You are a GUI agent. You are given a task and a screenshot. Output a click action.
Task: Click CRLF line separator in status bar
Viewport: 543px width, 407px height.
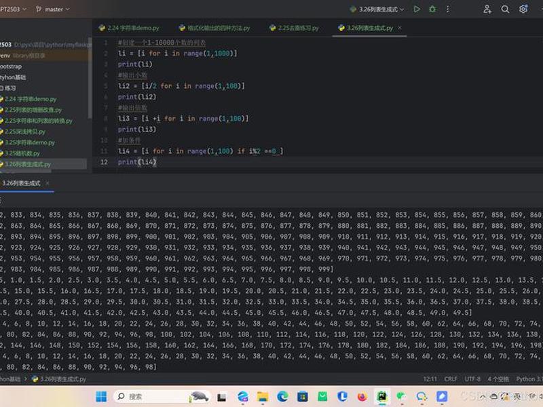(451, 379)
